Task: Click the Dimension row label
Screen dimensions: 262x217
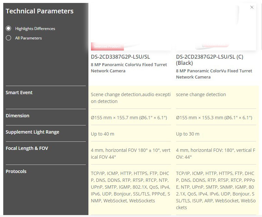Action: (x=18, y=116)
